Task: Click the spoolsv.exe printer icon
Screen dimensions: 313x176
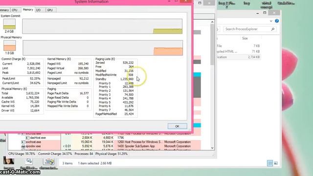Action: [x=23, y=146]
